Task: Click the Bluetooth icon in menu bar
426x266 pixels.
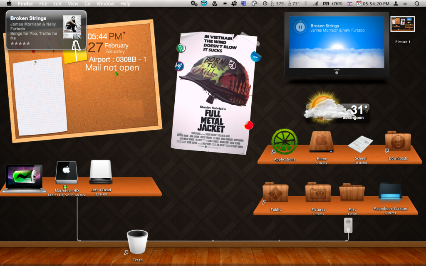Action: (x=306, y=3)
